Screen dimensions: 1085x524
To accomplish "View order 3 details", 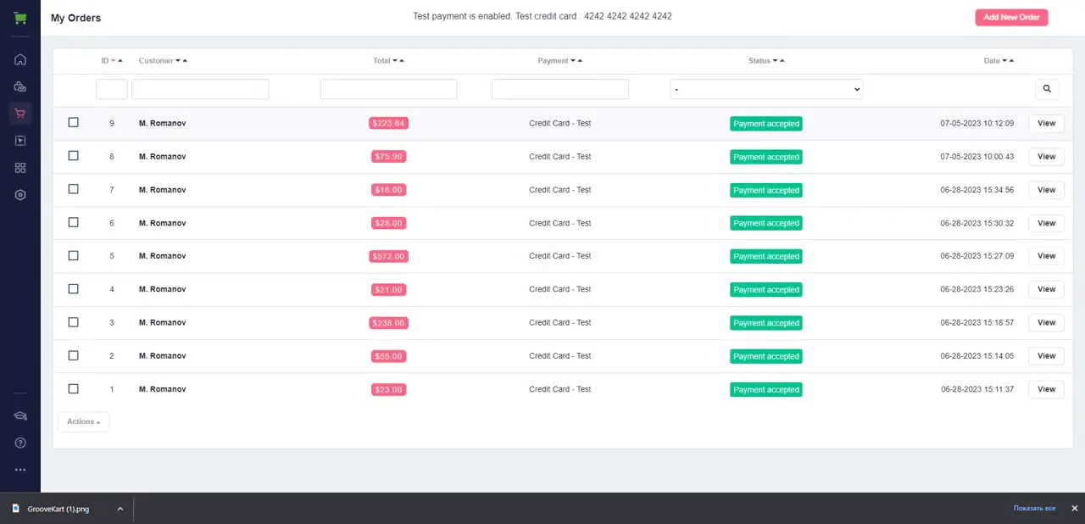I will point(1046,323).
